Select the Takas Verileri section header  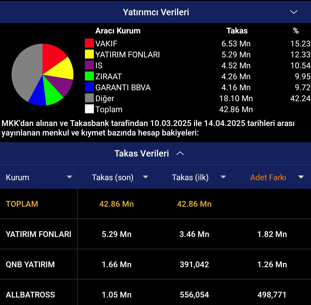click(x=155, y=153)
